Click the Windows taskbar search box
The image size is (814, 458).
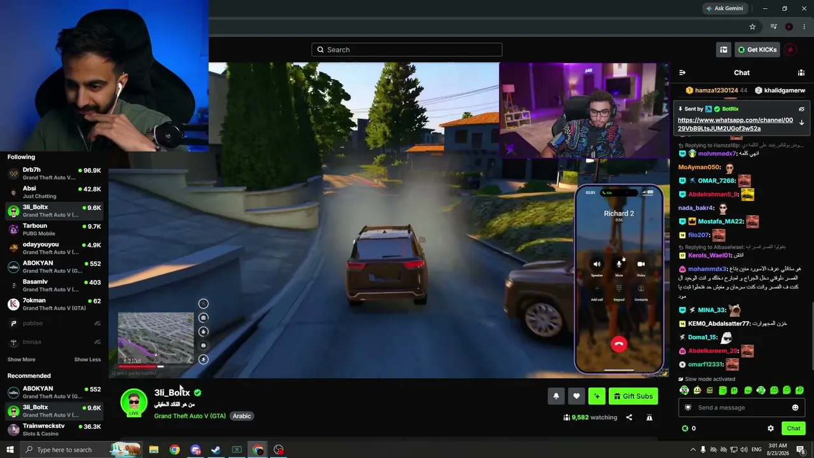tap(81, 450)
